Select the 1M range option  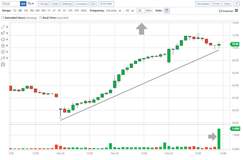(x=26, y=11)
